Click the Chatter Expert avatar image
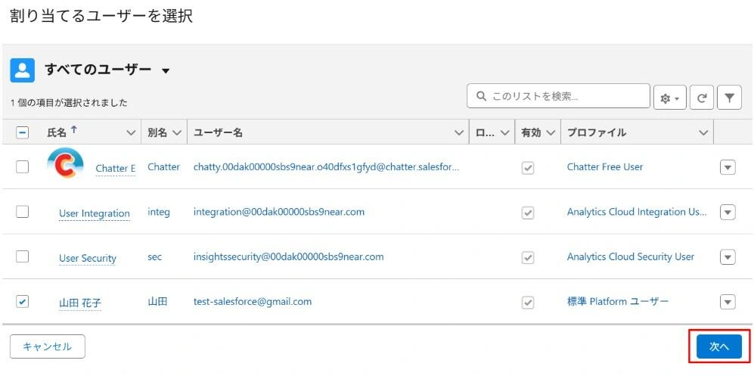The width and height of the screenshot is (754, 379). tap(65, 163)
